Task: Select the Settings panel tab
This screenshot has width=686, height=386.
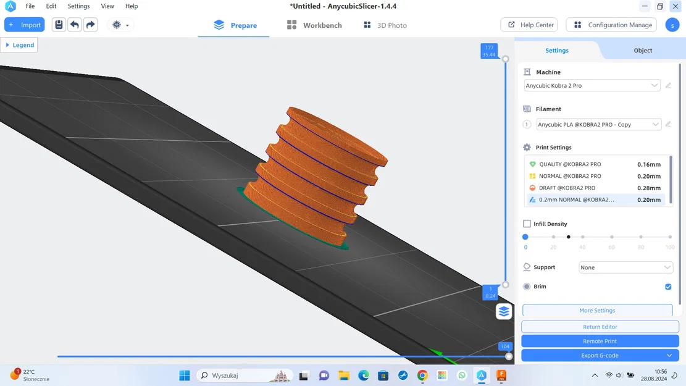Action: click(557, 50)
